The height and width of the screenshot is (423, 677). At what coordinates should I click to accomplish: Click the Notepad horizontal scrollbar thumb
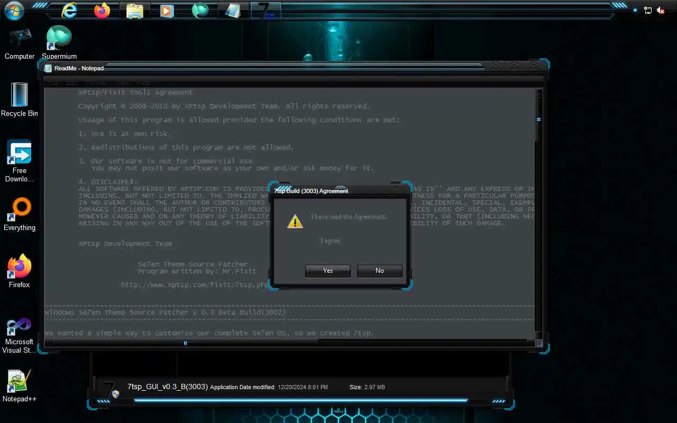(x=185, y=343)
